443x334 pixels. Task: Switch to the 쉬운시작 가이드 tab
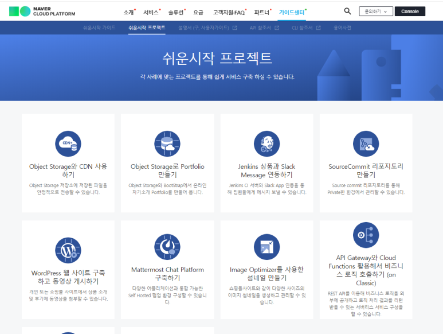[99, 28]
